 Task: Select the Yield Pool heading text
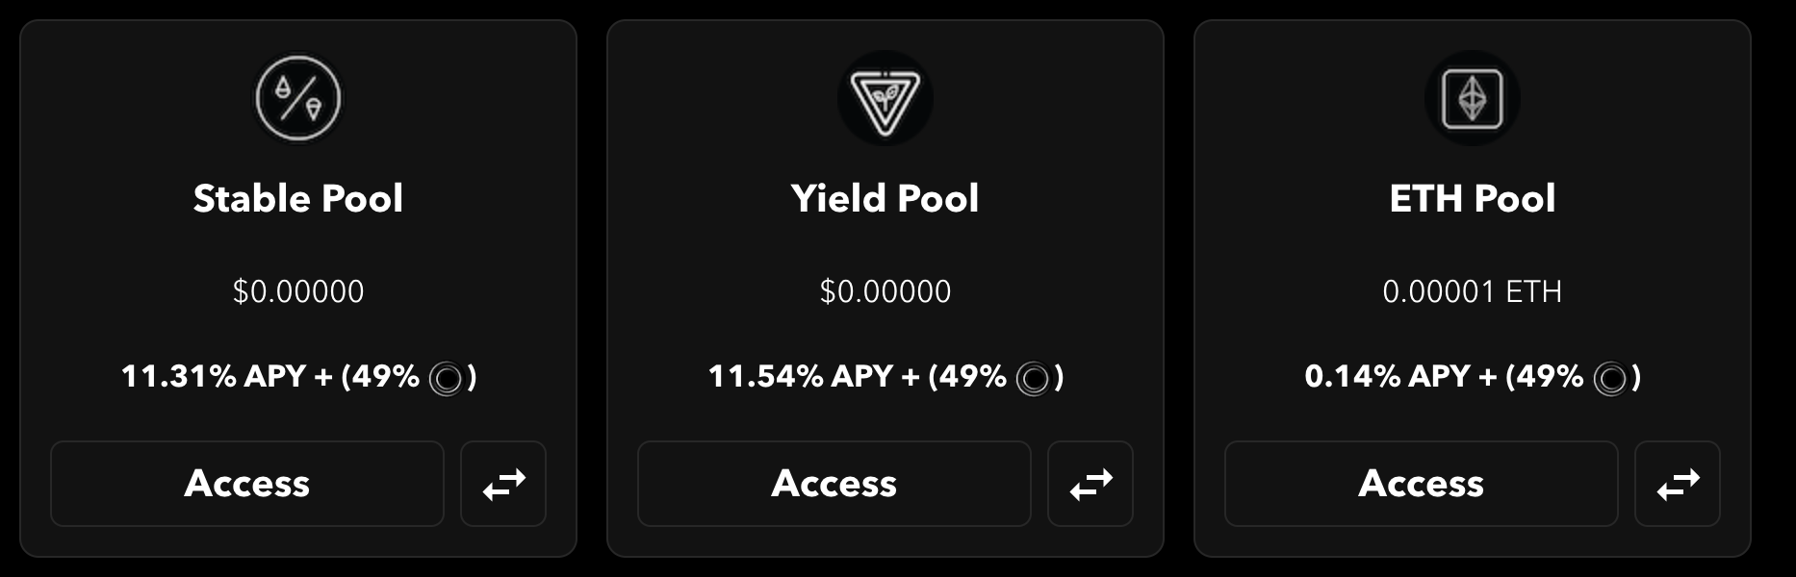(886, 199)
